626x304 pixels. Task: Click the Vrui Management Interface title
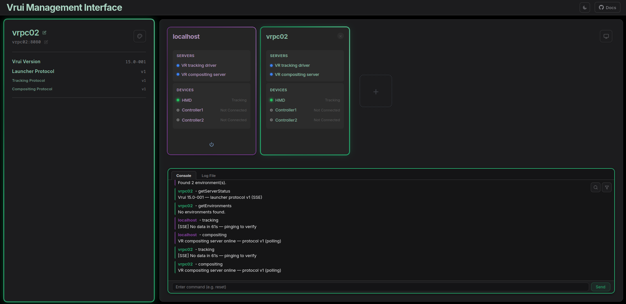click(64, 7)
